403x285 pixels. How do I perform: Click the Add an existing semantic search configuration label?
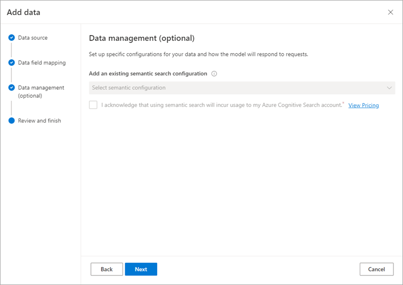click(x=148, y=73)
